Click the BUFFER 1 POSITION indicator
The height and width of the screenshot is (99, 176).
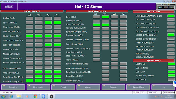click(171, 35)
